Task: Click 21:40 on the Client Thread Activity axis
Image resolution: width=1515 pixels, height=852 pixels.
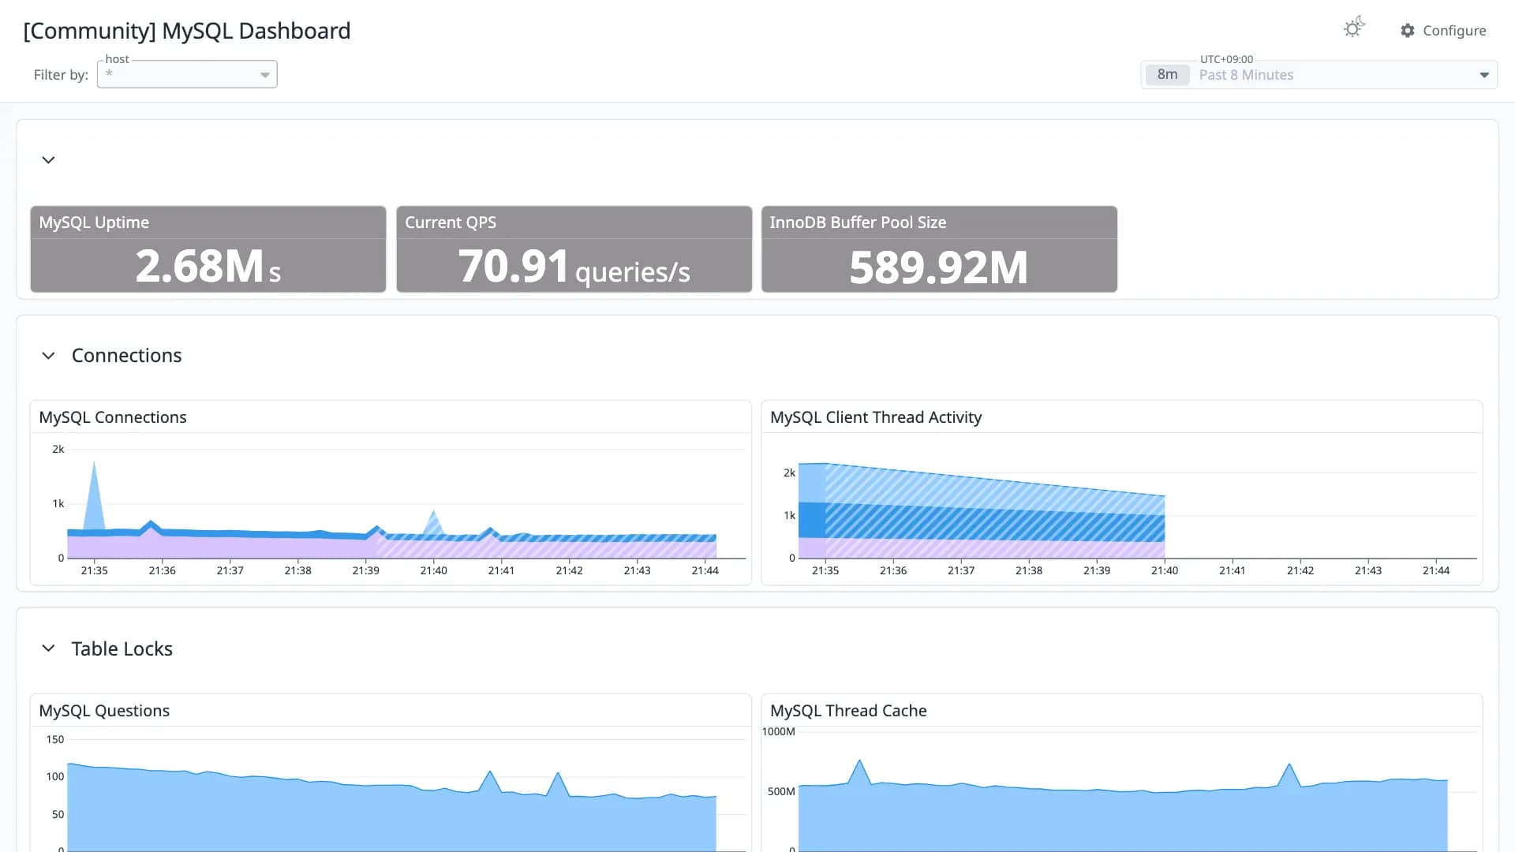Action: pyautogui.click(x=1165, y=570)
